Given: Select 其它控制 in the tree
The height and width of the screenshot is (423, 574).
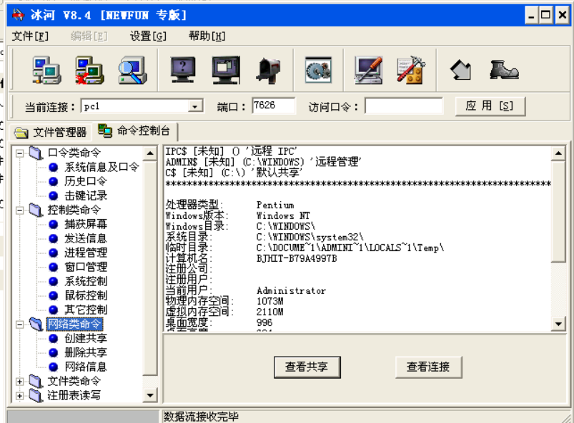Looking at the screenshot, I should click(86, 310).
